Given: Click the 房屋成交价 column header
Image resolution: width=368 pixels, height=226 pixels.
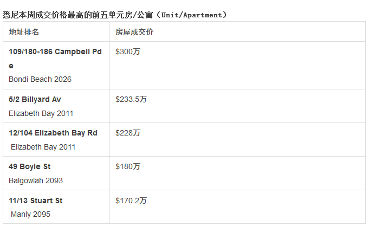Looking at the screenshot, I should coord(134,32).
